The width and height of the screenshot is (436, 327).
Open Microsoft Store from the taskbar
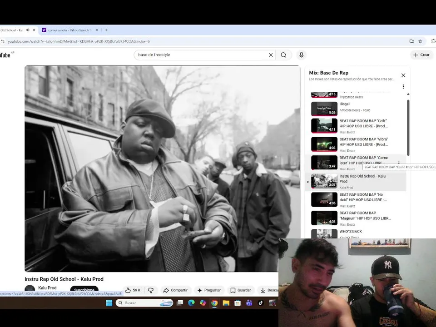click(x=238, y=303)
